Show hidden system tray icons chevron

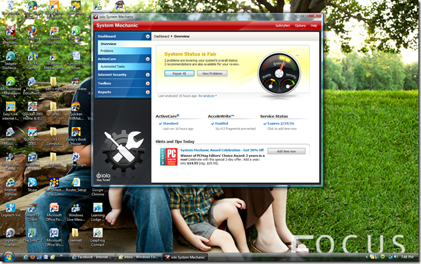(367, 257)
